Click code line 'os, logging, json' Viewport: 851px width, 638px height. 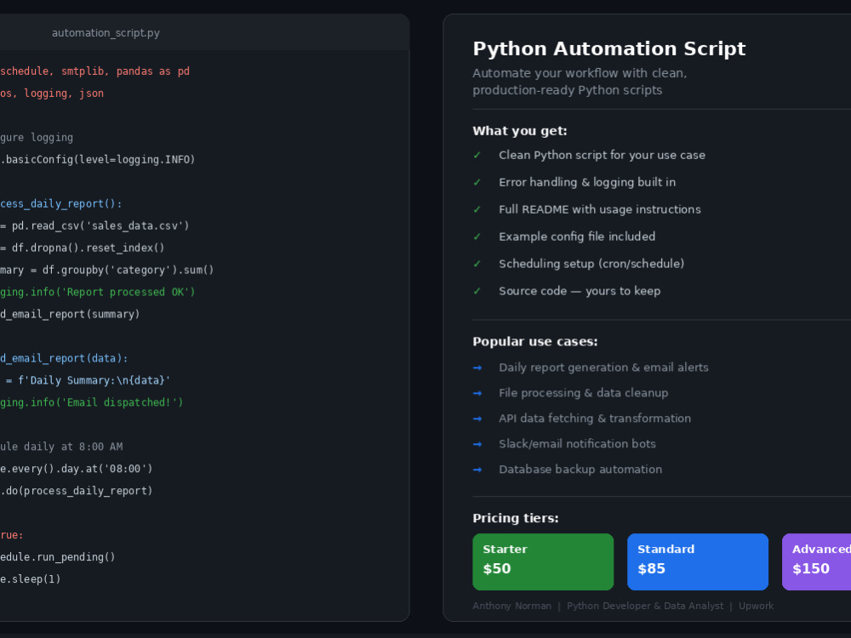[52, 94]
